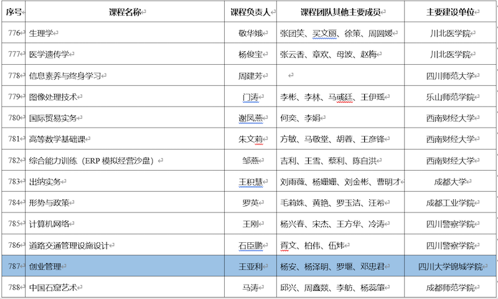Click the course leader name 罗英
This screenshot has width=498, height=299.
pos(250,202)
